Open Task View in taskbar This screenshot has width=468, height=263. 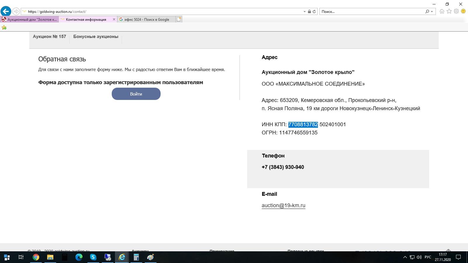tap(21, 257)
